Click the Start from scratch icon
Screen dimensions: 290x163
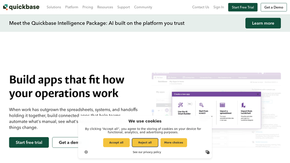(201, 105)
